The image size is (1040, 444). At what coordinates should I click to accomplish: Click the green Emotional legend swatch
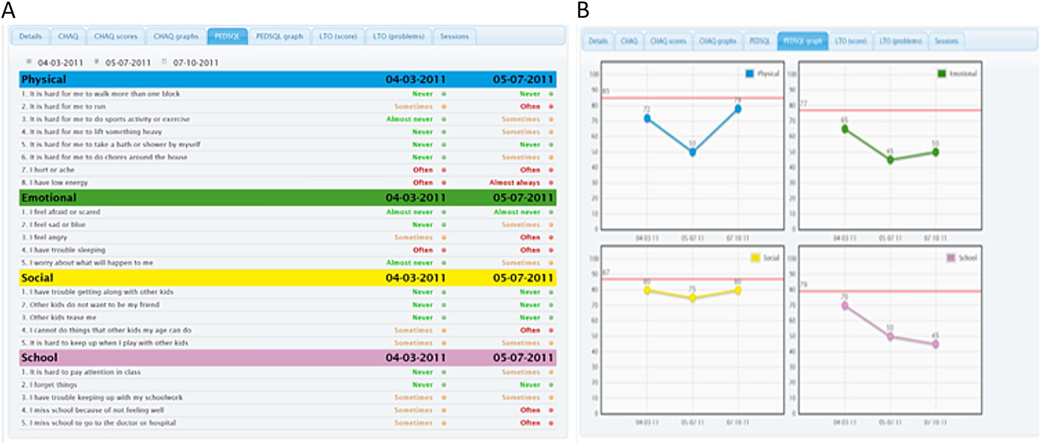942,74
